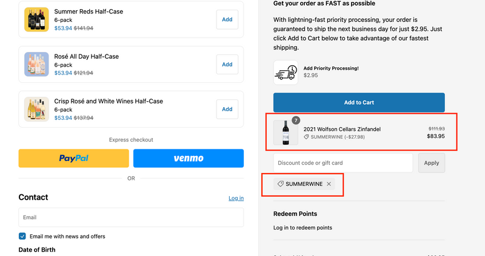Viewport: 485px width, 256px height.
Task: Remove the SUMMERWINE discount code
Action: [329, 184]
